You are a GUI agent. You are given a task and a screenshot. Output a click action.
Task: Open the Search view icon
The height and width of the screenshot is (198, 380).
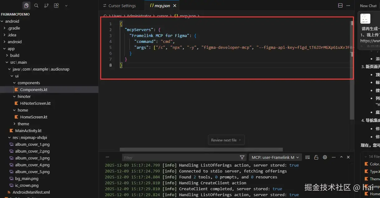[x=36, y=6]
